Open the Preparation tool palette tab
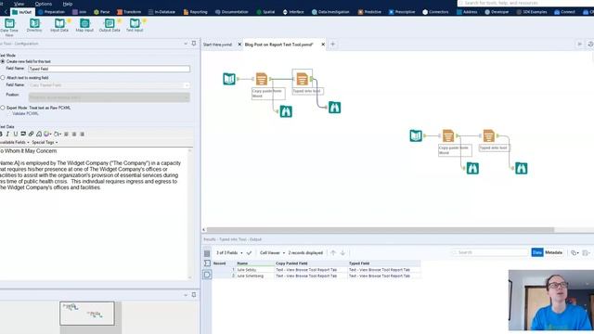594x334 pixels. (52, 12)
